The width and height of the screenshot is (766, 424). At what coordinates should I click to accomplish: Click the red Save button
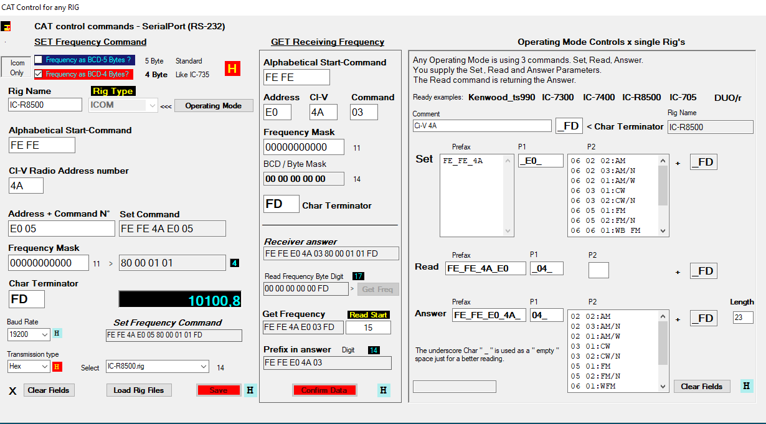coord(219,390)
